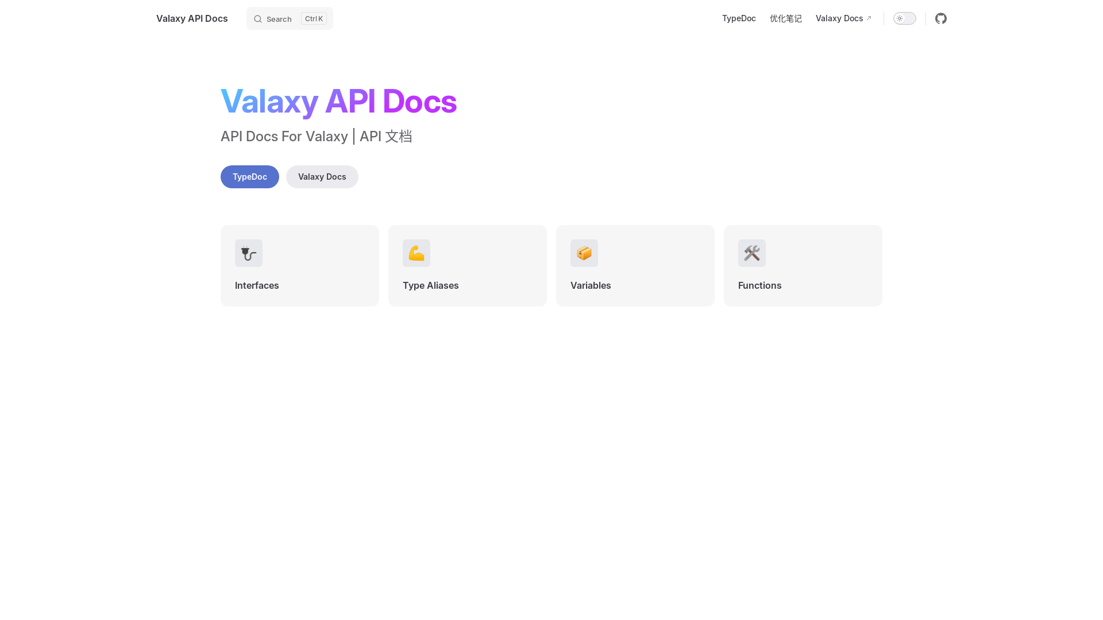Screen dimensions: 1103x620
Task: Open the Search box with Ctrl K hint
Action: 290,18
